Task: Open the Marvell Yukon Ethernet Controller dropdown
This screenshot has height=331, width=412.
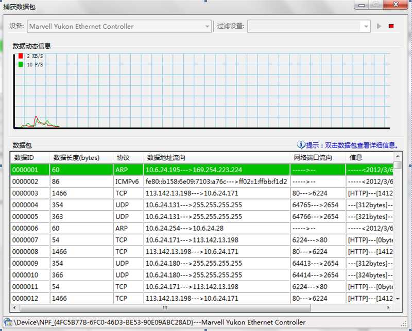Action: [119, 26]
